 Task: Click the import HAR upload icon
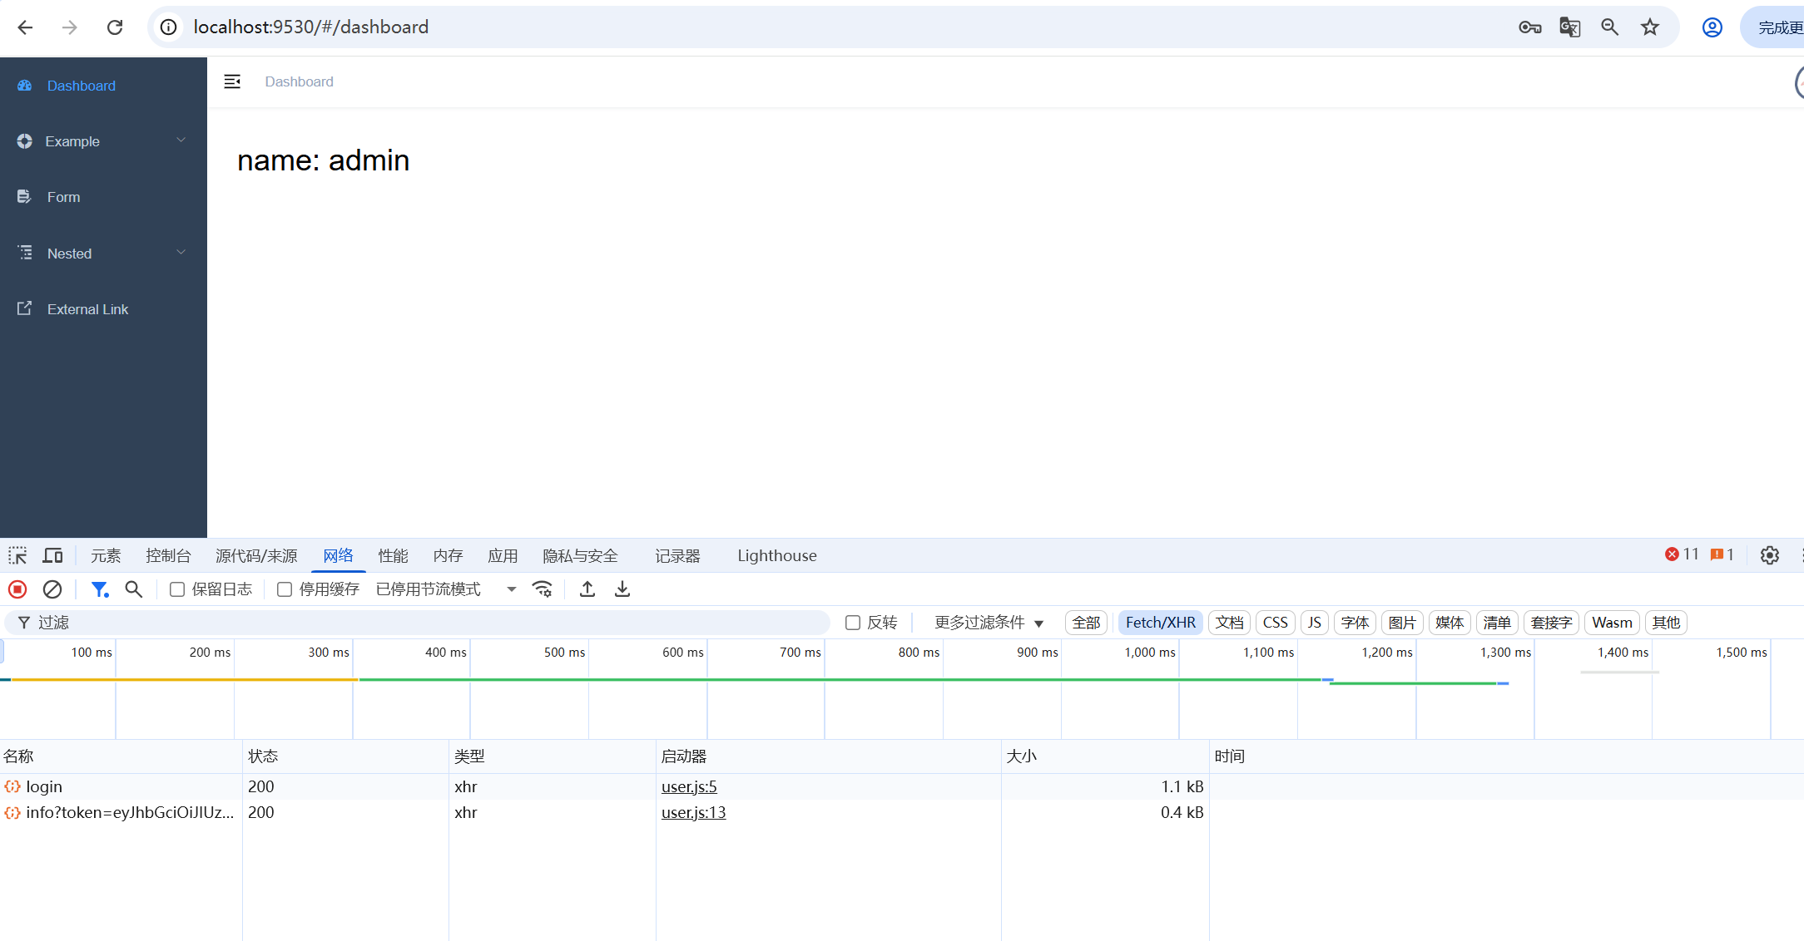click(587, 589)
